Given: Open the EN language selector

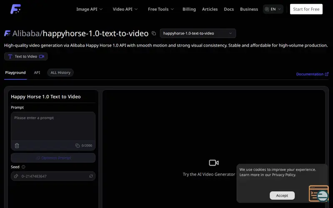Looking at the screenshot, I should (x=273, y=9).
